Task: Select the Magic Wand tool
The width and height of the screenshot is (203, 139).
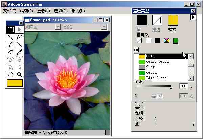Action: coord(10,37)
